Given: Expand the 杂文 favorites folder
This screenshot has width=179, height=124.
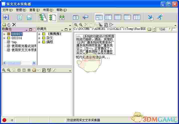Looking at the screenshot, I should 39,38.
